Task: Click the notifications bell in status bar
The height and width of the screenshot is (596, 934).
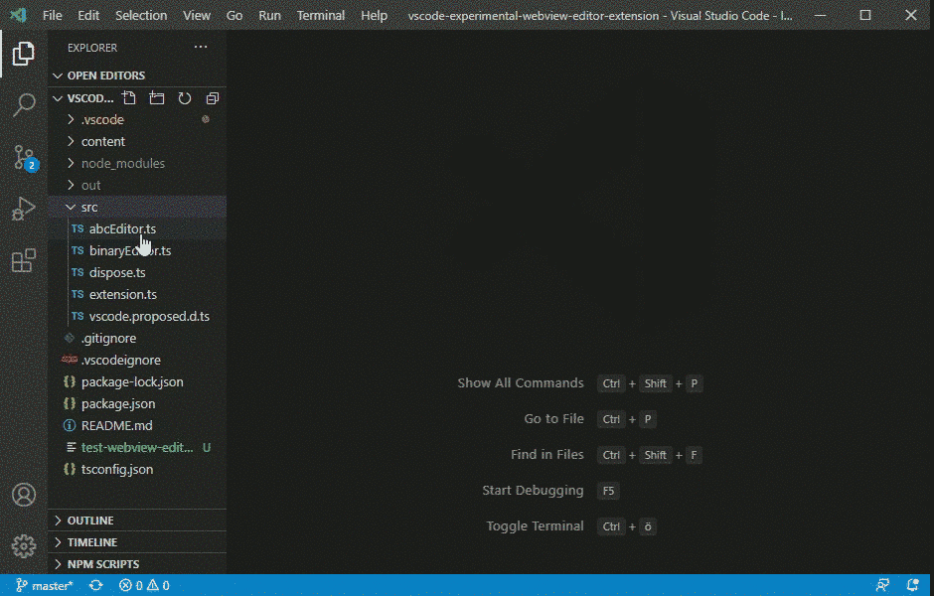Action: coord(912,586)
